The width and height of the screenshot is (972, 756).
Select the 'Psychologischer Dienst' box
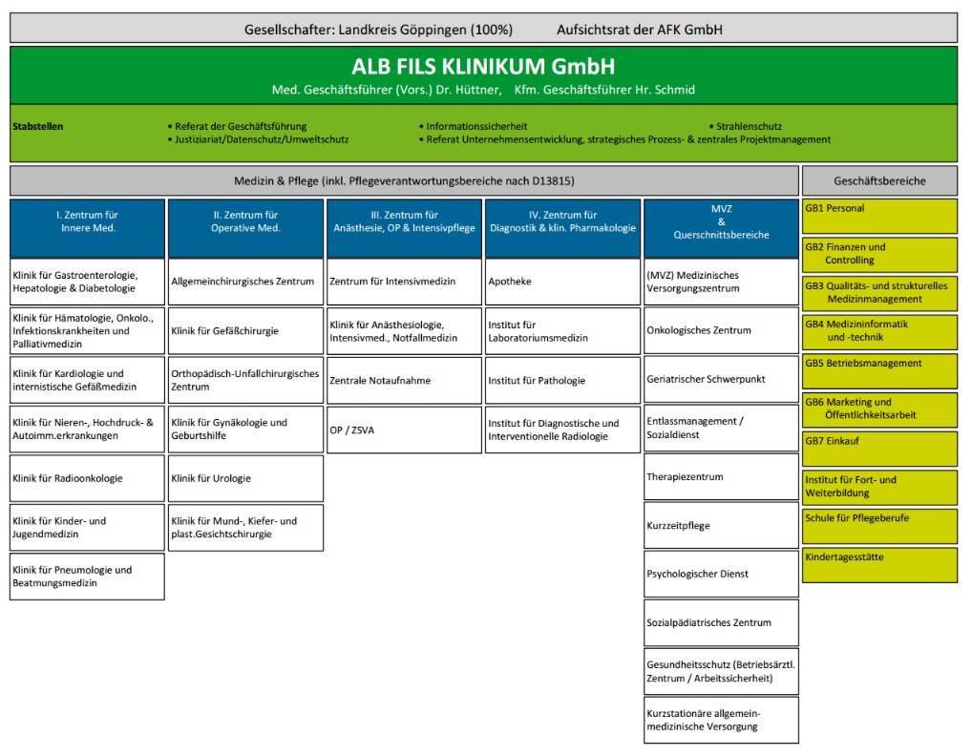coord(722,574)
